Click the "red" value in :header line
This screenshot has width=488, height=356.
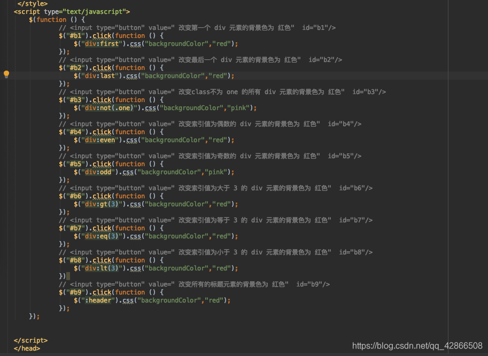pos(214,300)
